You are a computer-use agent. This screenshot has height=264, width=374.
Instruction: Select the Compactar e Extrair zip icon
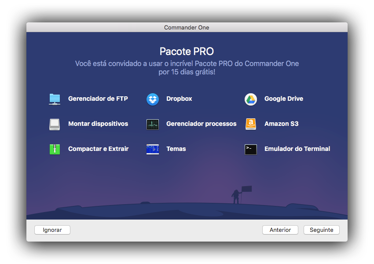coord(54,149)
